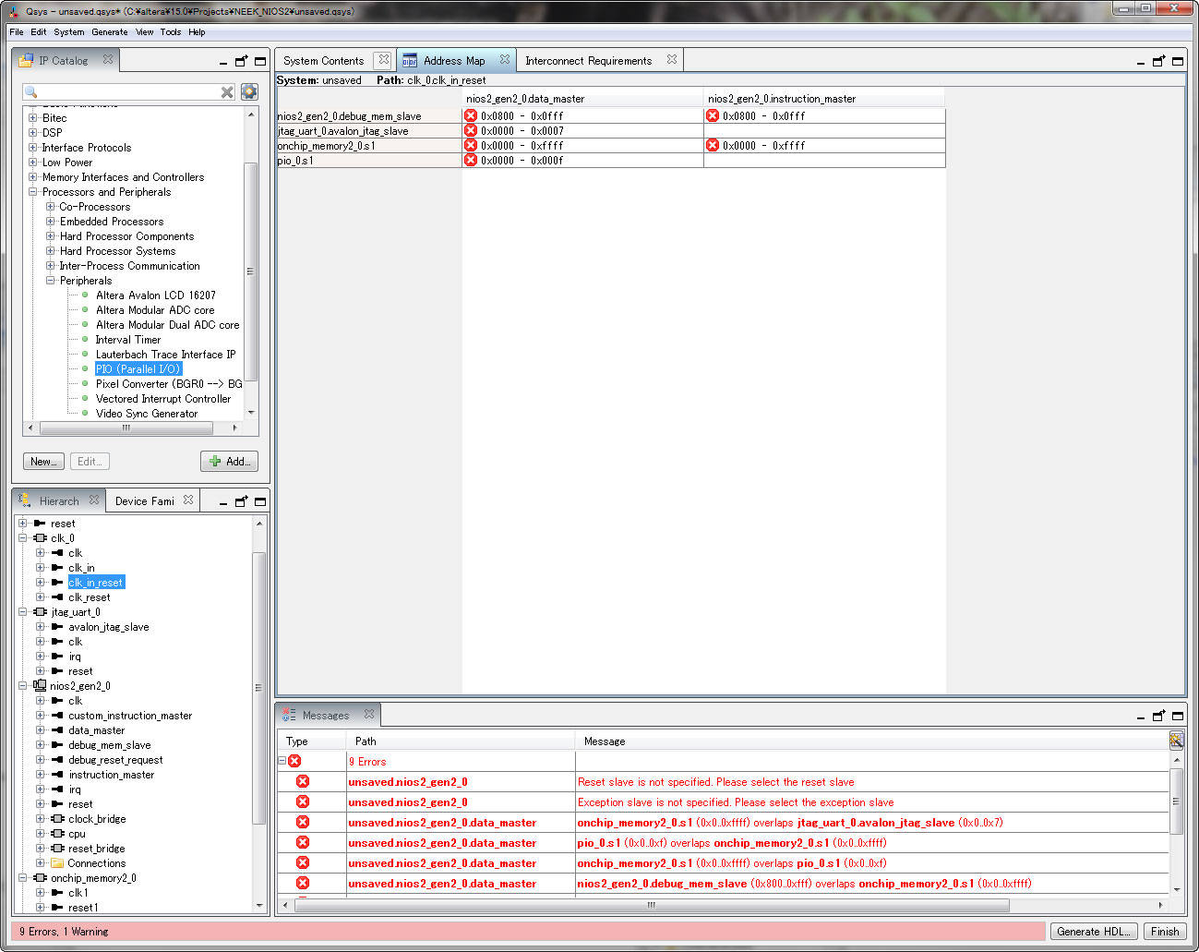This screenshot has height=952, width=1199.
Task: Close the Device Family tab with its X icon
Action: [x=188, y=500]
